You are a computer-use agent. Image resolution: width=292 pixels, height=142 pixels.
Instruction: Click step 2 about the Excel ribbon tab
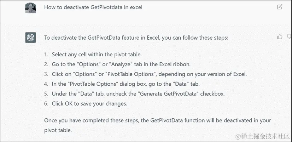click(x=121, y=64)
